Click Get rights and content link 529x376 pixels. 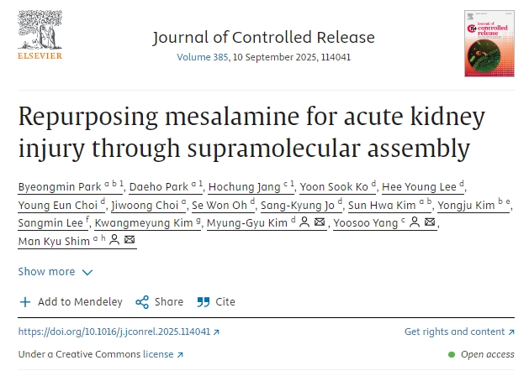pos(454,332)
